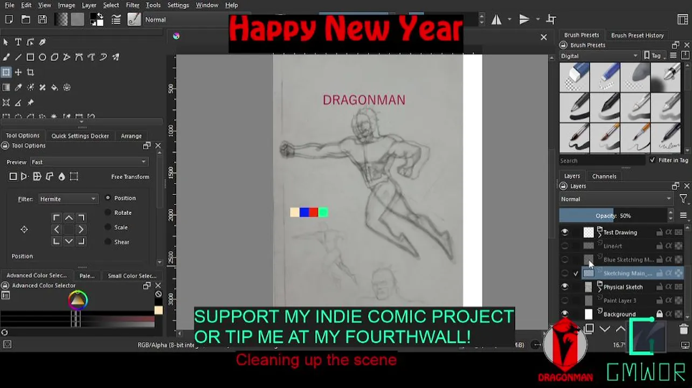Select the Freehand Brush tool
The width and height of the screenshot is (692, 388).
pyautogui.click(x=6, y=57)
